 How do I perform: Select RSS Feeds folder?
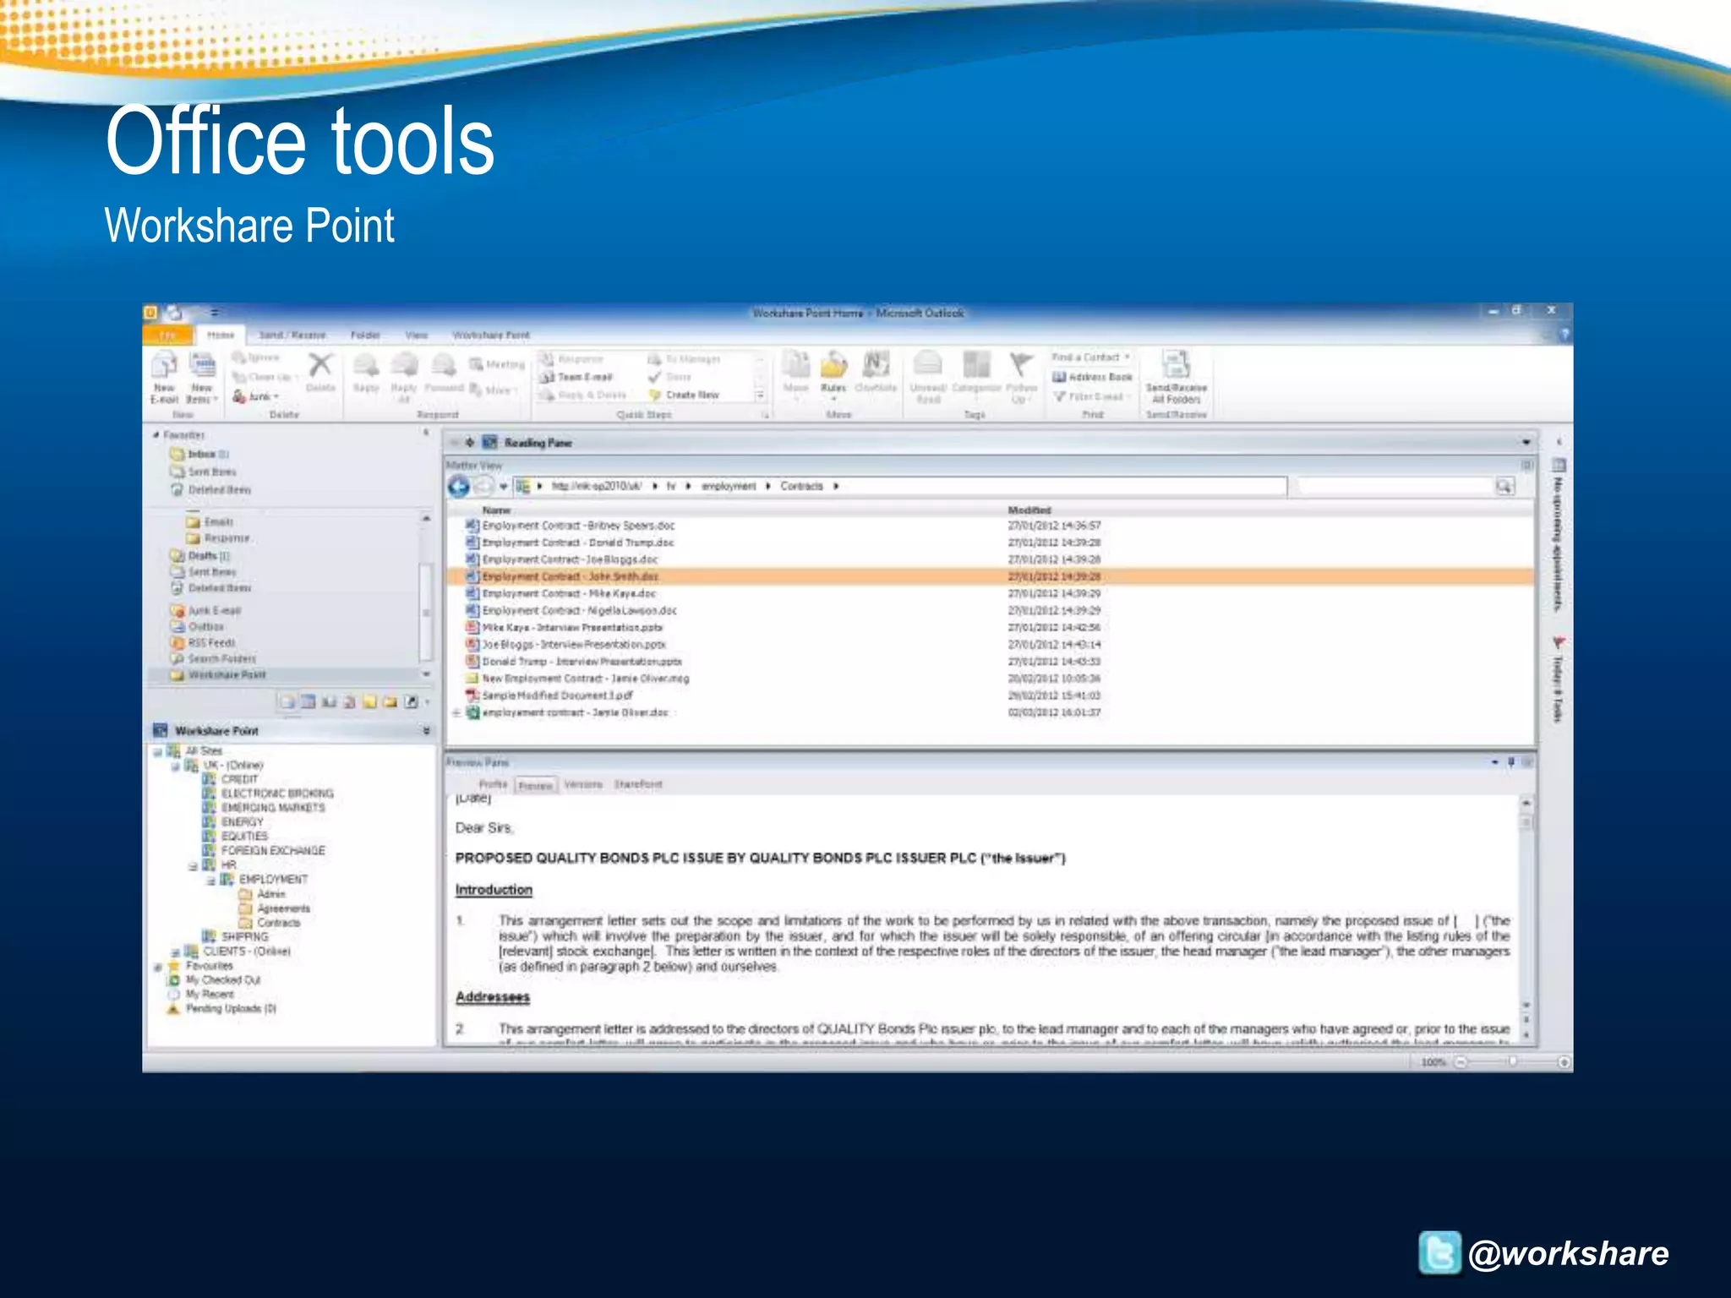click(x=203, y=643)
